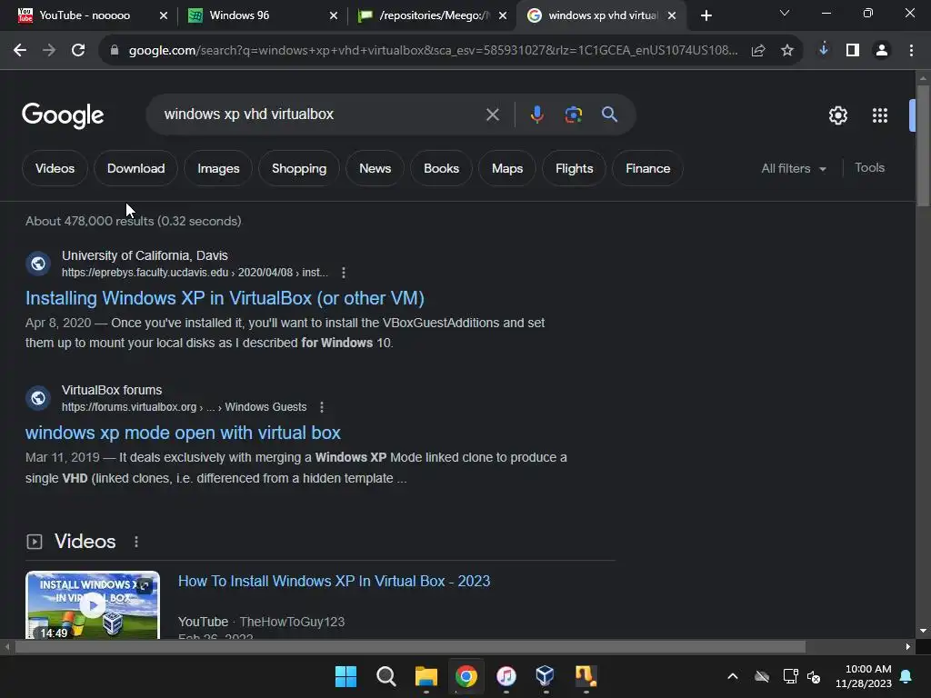Open a new browser tab
The height and width of the screenshot is (698, 931).
[706, 16]
